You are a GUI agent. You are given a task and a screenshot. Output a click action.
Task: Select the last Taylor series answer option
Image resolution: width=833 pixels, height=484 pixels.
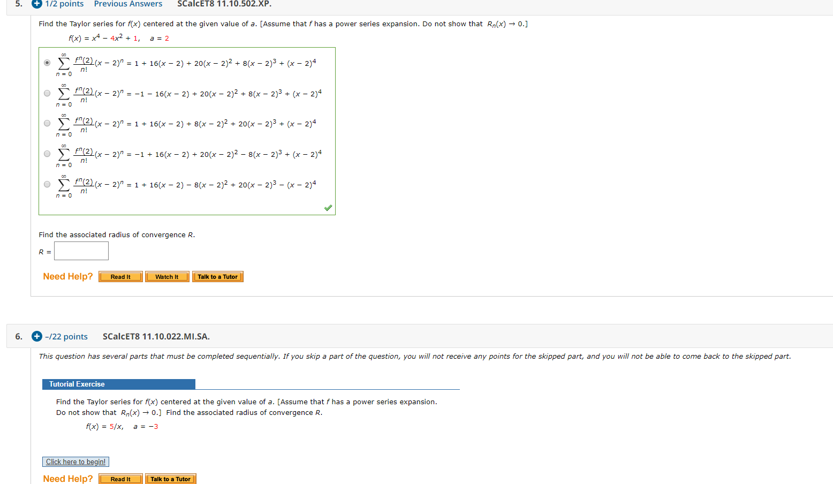[47, 184]
